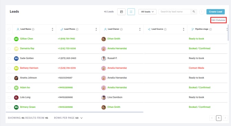Click the Lead Owner info icon

point(121,29)
